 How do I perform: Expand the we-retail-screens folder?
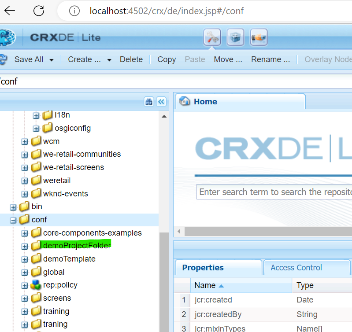[x=25, y=168]
